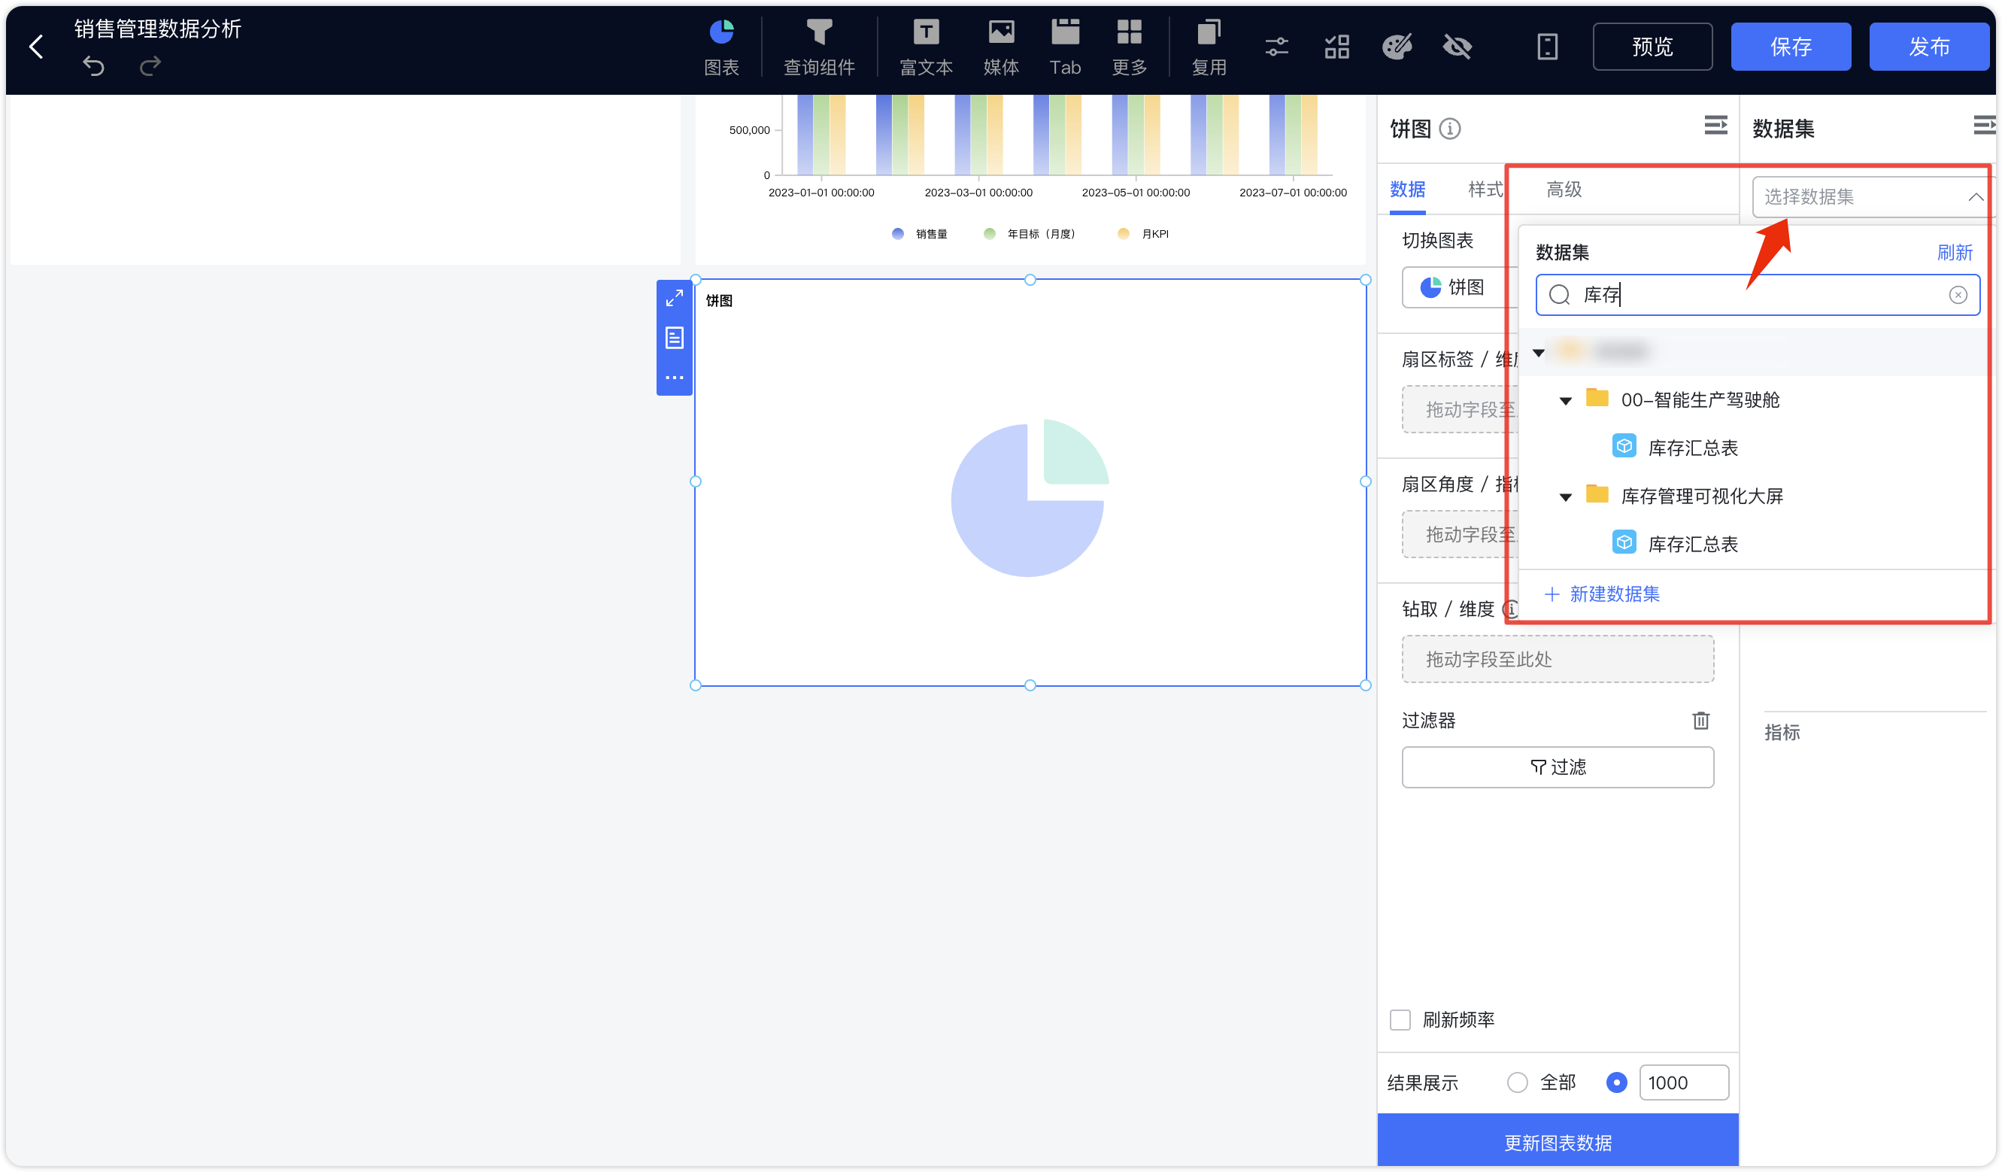Collapse the 00-智能生产驾驶舱 folder
2002x1172 pixels.
1565,401
